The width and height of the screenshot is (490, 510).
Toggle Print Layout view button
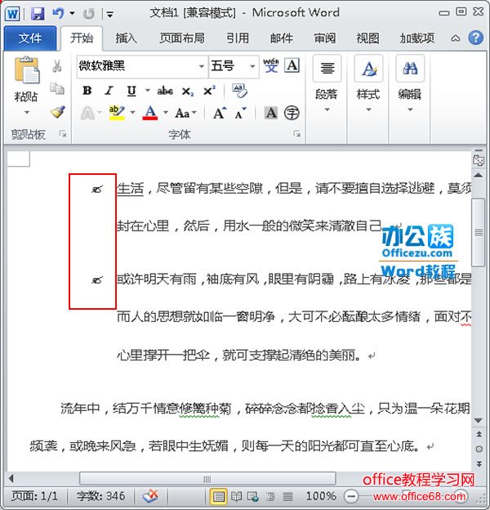219,496
